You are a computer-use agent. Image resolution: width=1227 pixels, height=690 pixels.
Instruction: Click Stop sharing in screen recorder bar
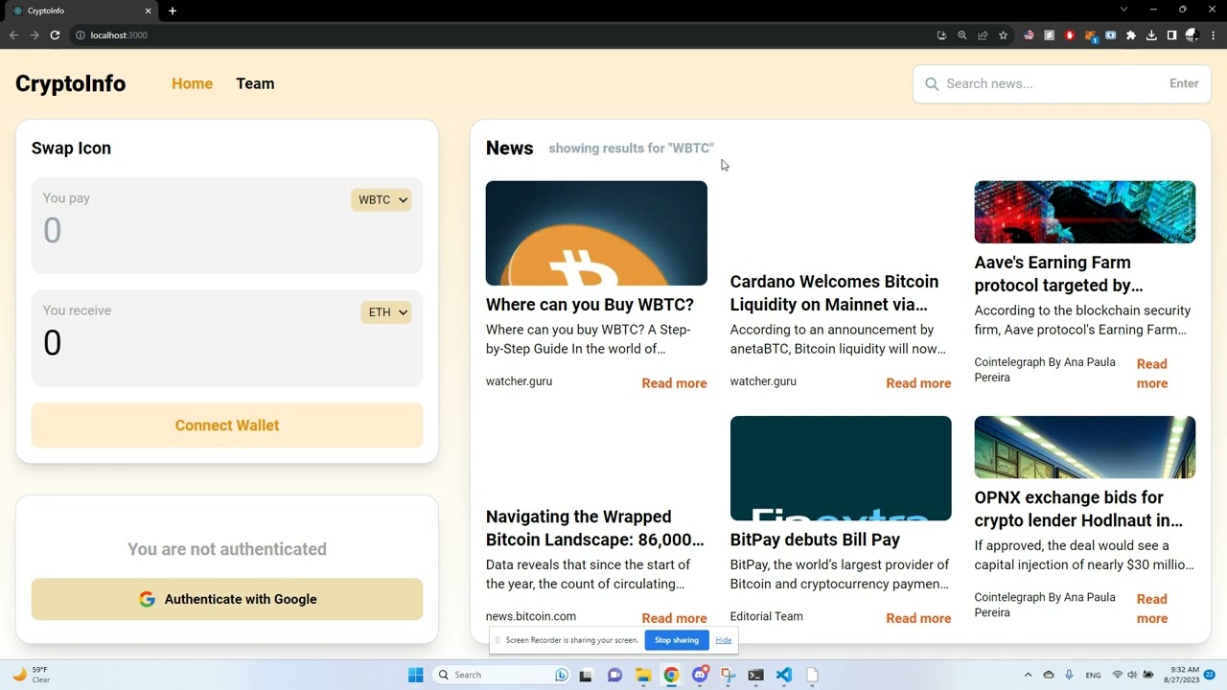click(x=677, y=640)
